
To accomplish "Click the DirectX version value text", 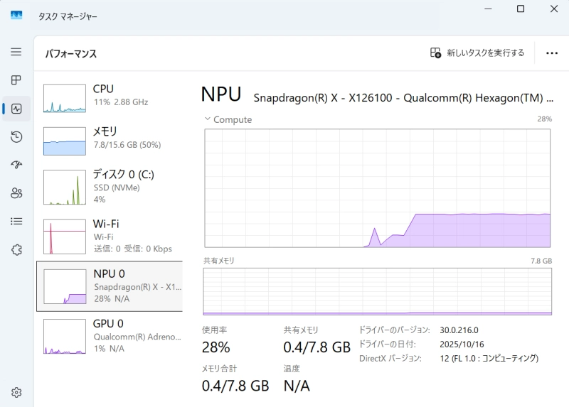I will pyautogui.click(x=489, y=359).
